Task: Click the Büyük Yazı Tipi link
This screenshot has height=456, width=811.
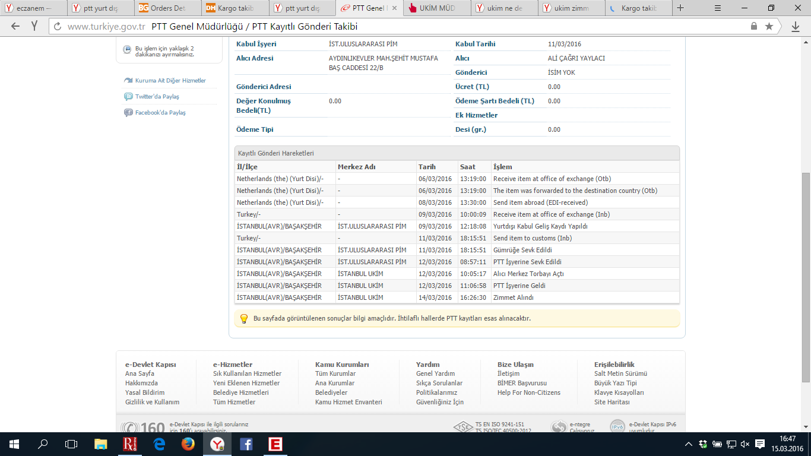Action: 615,384
